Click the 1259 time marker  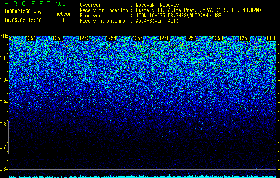pos(244,38)
